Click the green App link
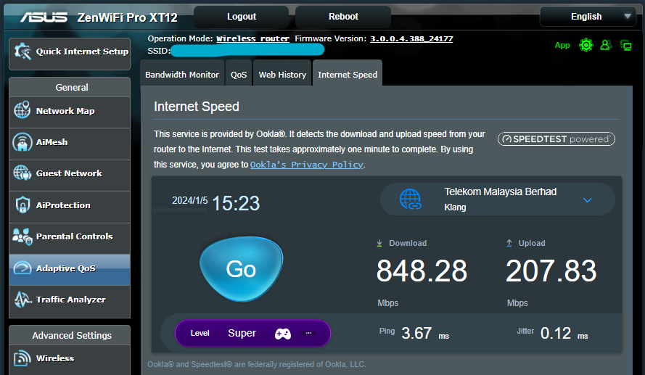645x375 pixels. coord(562,45)
